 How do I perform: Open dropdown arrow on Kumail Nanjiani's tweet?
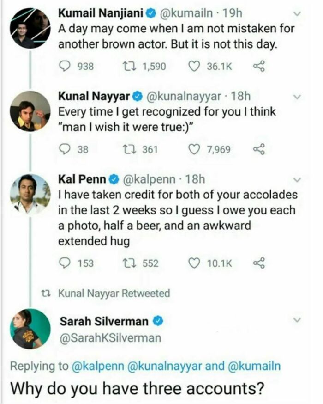tap(297, 14)
